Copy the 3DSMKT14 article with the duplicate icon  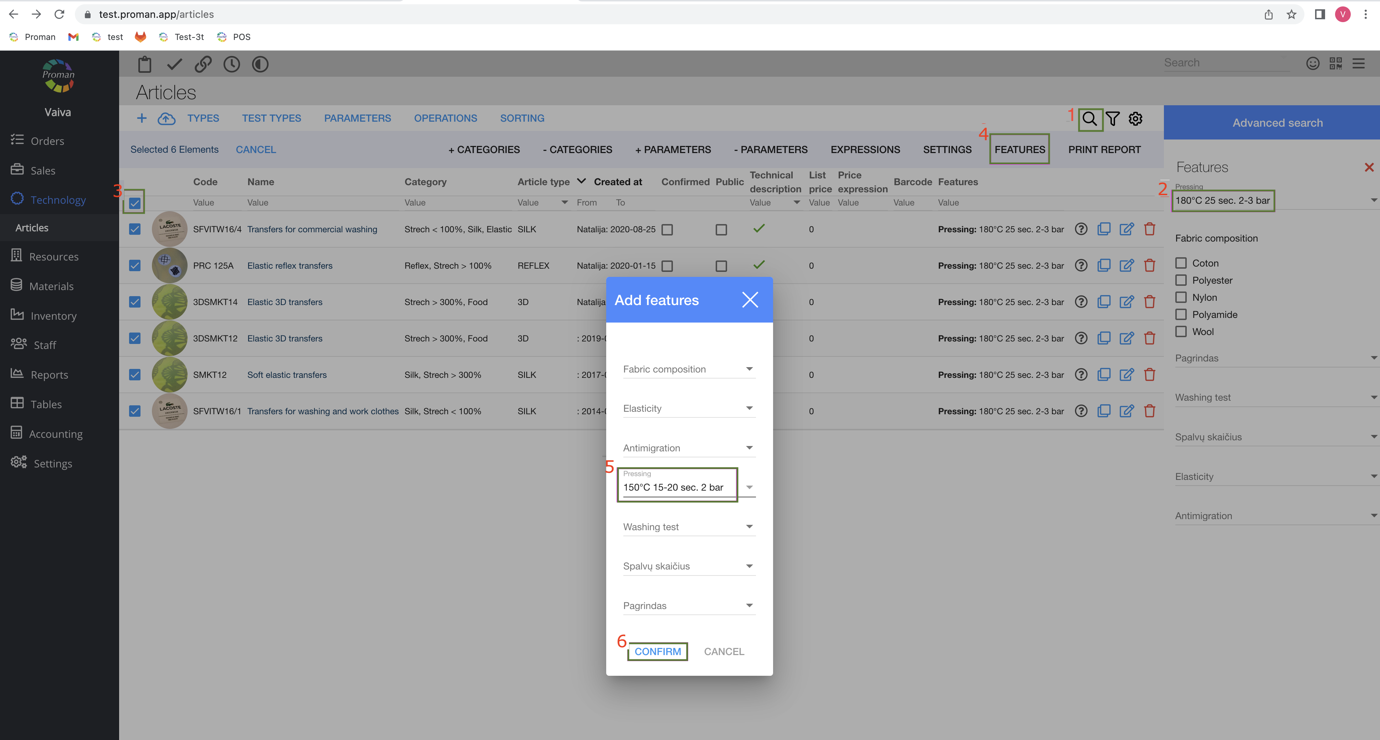1104,302
